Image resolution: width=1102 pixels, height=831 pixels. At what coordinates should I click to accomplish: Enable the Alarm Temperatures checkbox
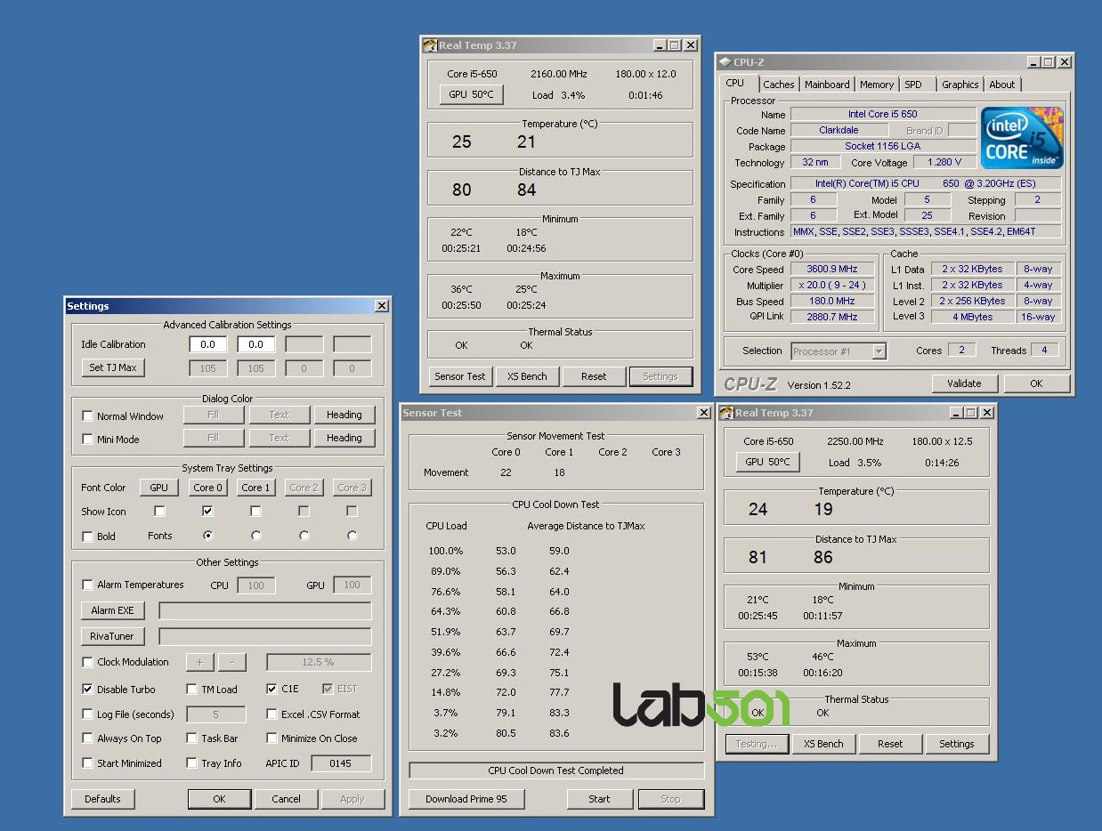point(87,585)
